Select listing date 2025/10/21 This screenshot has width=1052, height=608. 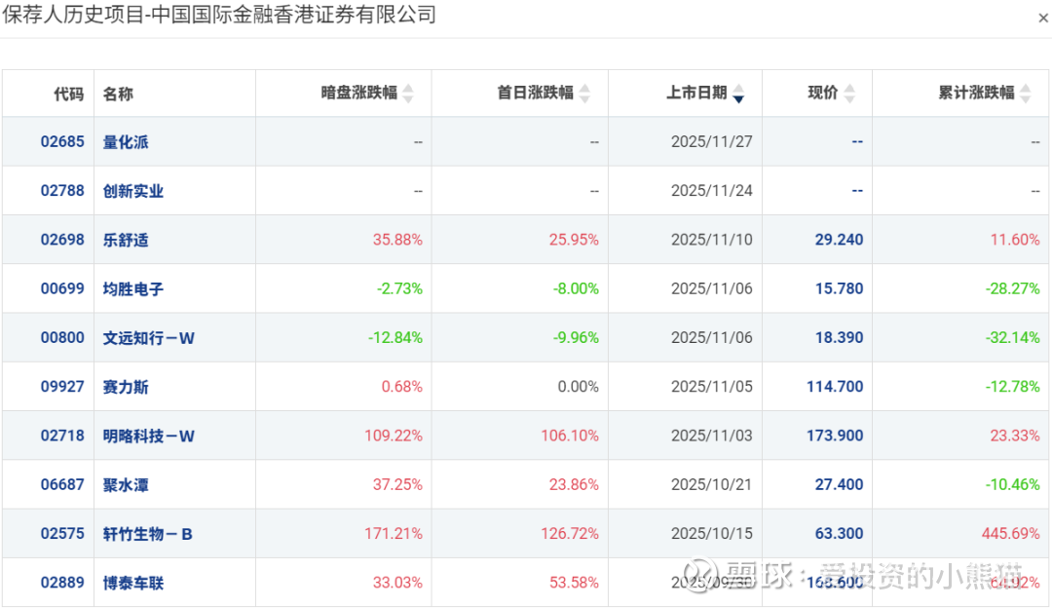(712, 484)
